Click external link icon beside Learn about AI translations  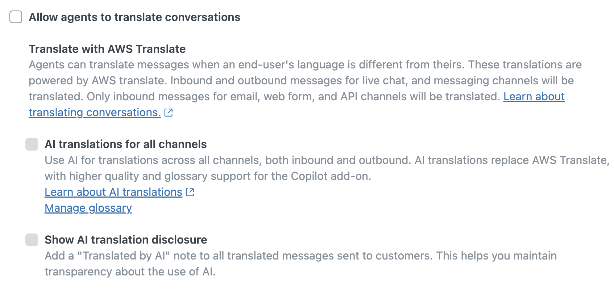point(190,192)
